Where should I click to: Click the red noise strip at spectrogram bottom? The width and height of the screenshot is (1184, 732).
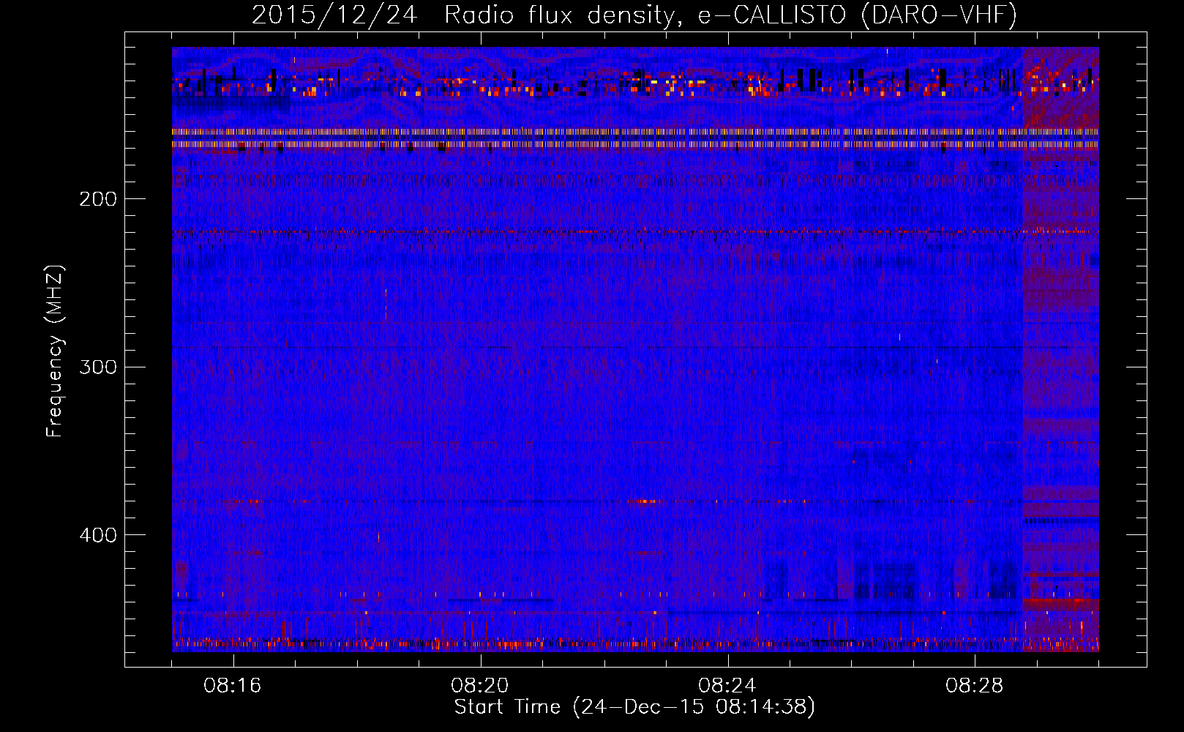(635, 644)
